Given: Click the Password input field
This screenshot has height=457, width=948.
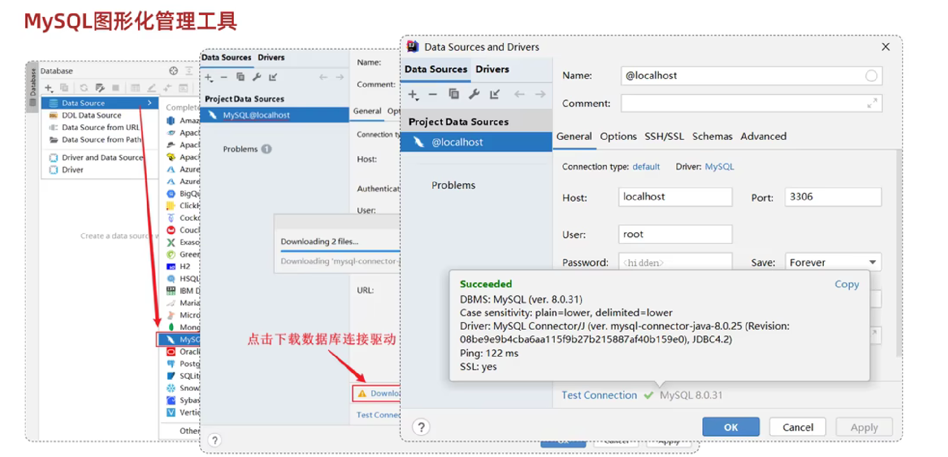Looking at the screenshot, I should [675, 262].
